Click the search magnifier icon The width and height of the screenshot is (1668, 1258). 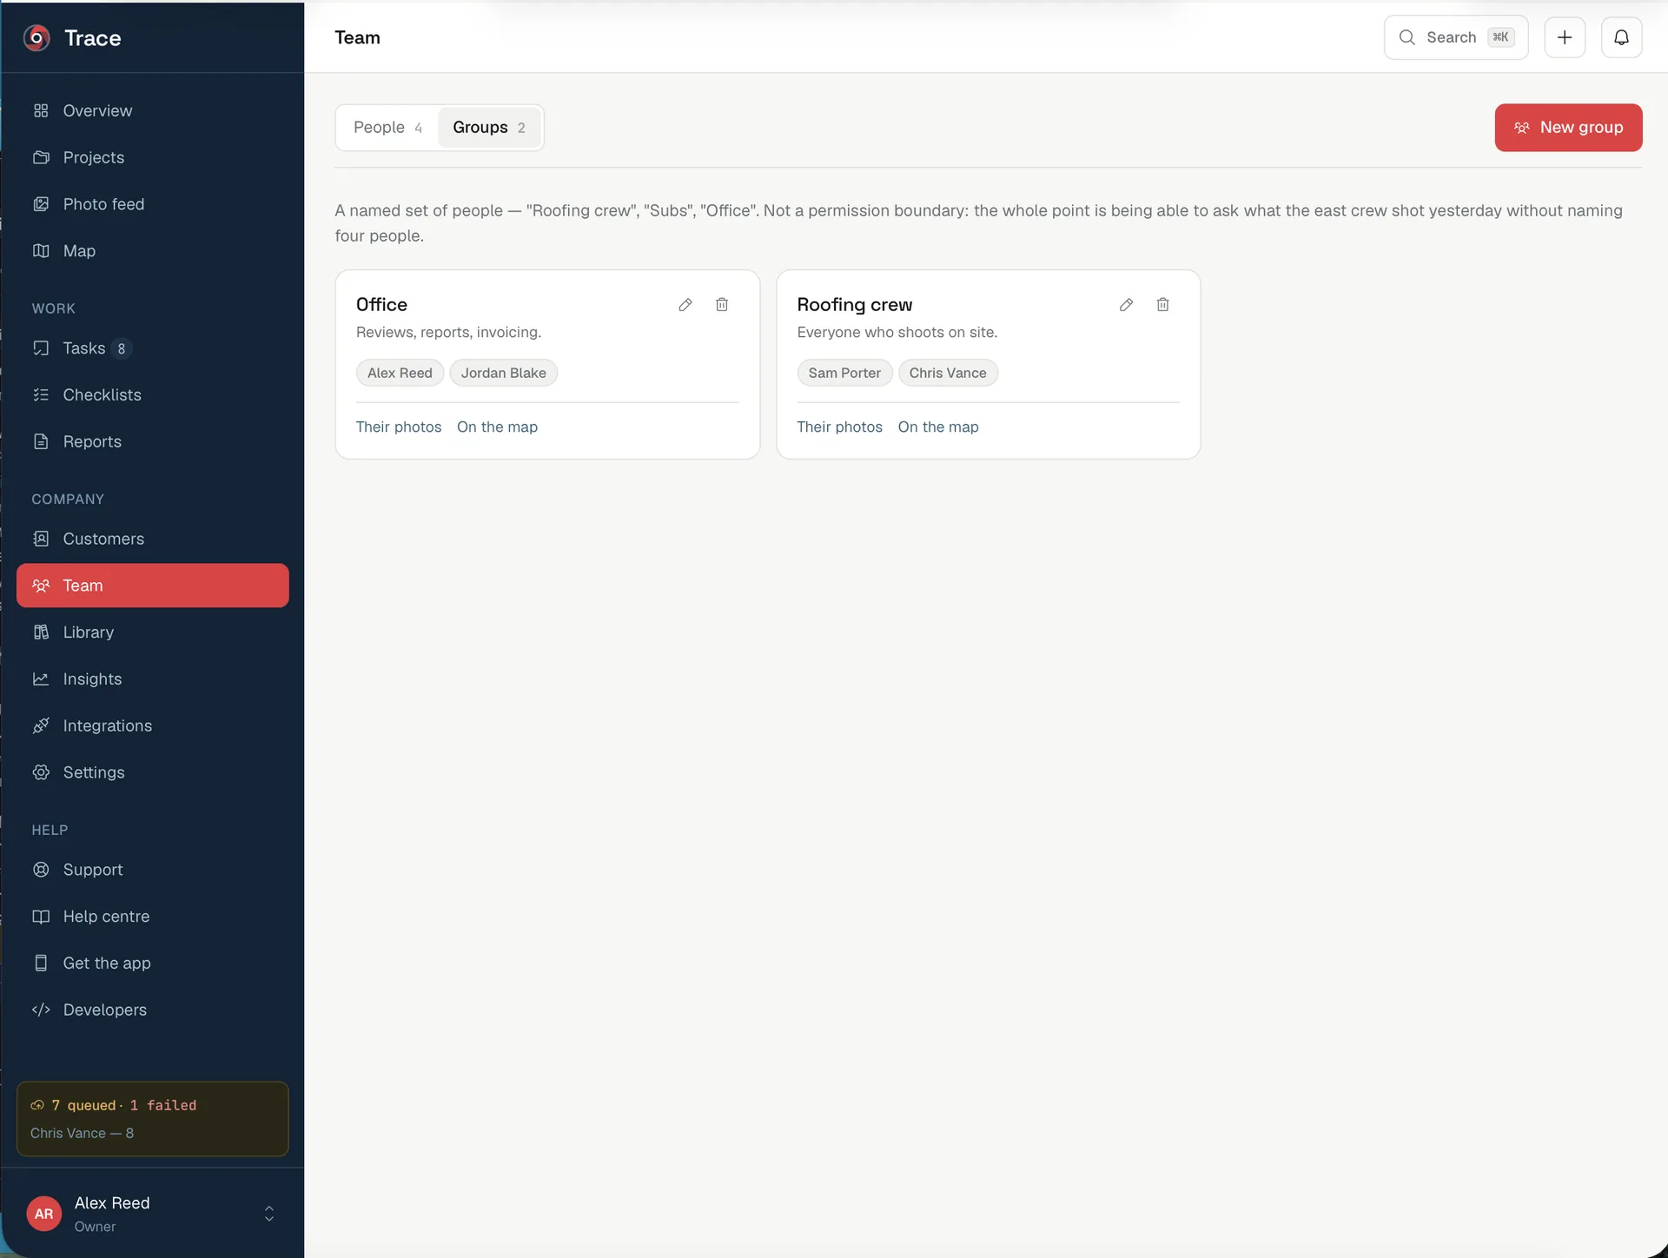pos(1407,37)
